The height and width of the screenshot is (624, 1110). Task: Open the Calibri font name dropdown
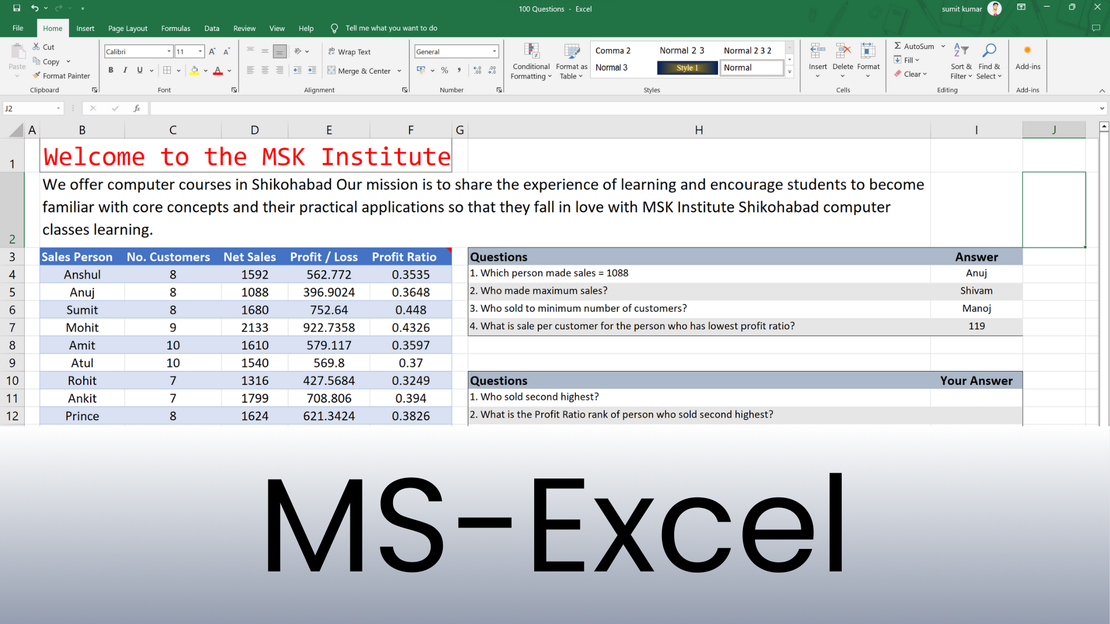tap(169, 51)
